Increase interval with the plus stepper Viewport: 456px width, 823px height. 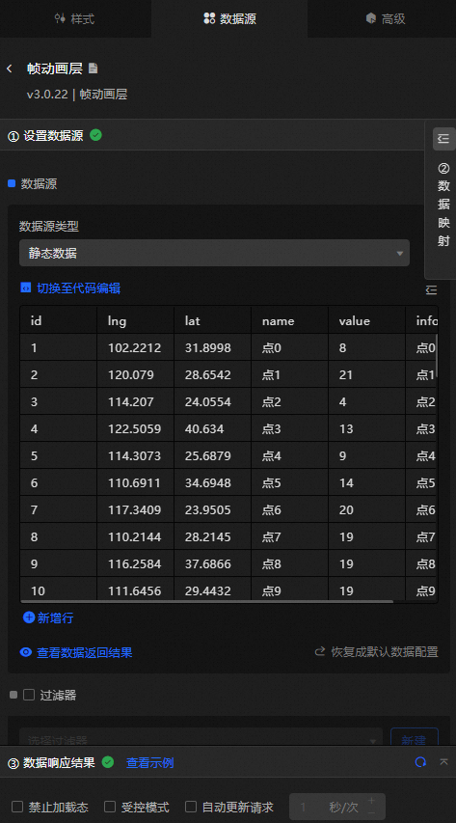[x=371, y=801]
